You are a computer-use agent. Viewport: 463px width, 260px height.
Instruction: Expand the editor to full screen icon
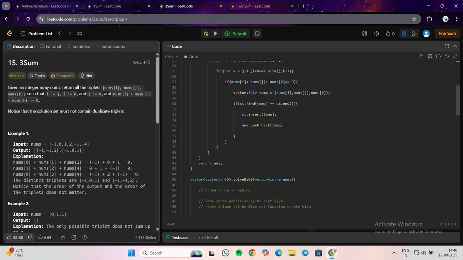[455, 57]
